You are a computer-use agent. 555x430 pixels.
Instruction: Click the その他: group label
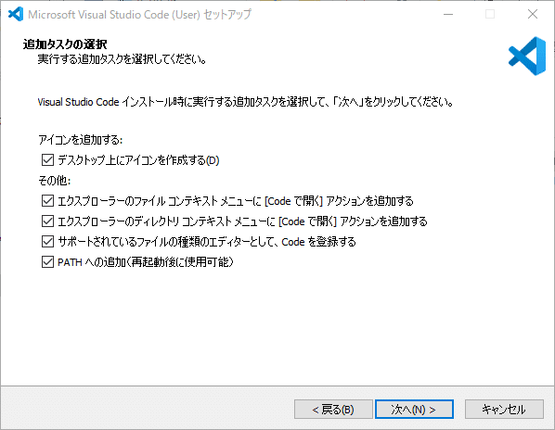pos(55,181)
